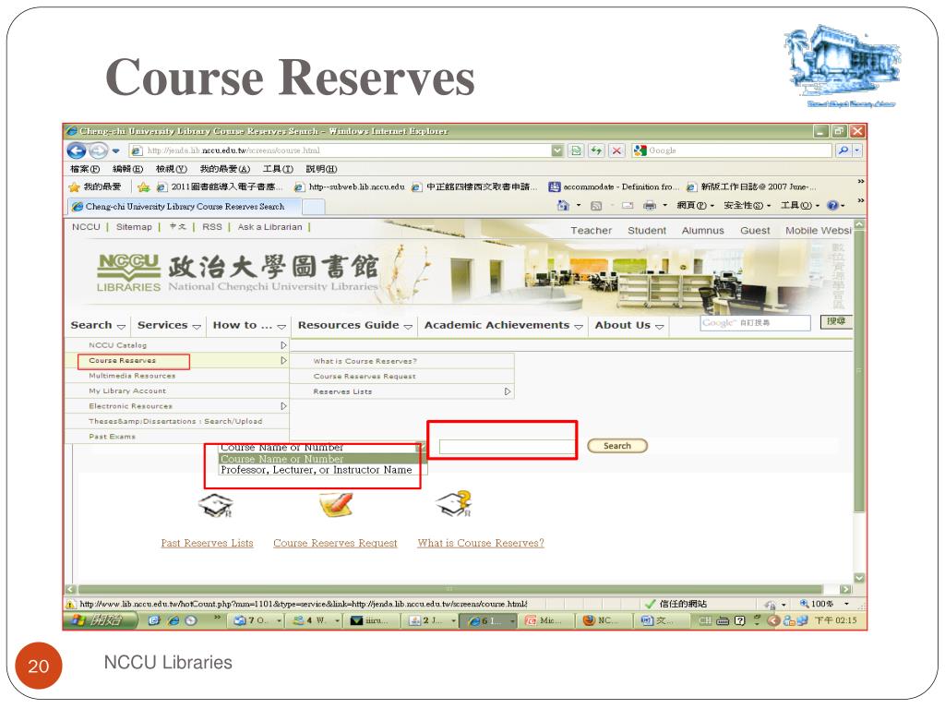This screenshot has height=709, width=945.
Task: Toggle the Compatibility View icon
Action: pos(576,150)
